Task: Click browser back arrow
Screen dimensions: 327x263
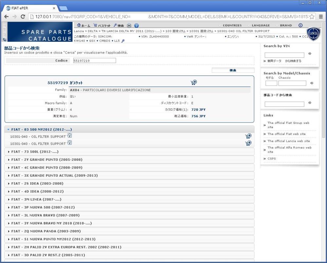Action: point(7,17)
